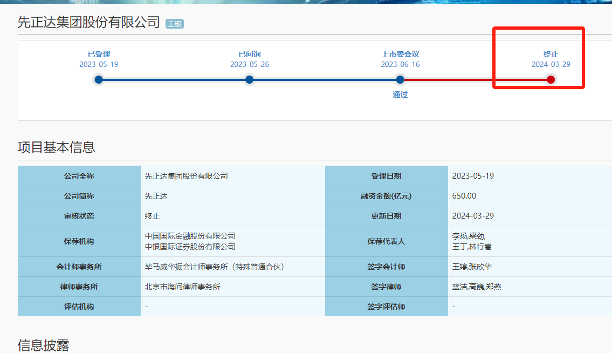Viewport: 612px width, 353px height.
Task: Click the 信息披露 section heading
Action: click(x=44, y=345)
